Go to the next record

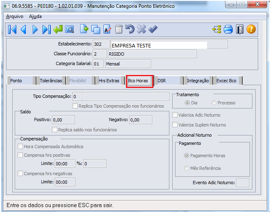tap(35, 29)
